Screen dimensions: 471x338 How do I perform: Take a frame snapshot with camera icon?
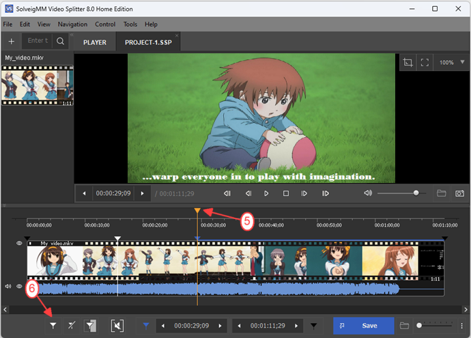point(459,193)
